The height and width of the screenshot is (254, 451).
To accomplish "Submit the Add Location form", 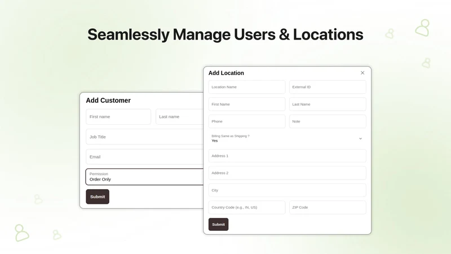I will click(218, 224).
